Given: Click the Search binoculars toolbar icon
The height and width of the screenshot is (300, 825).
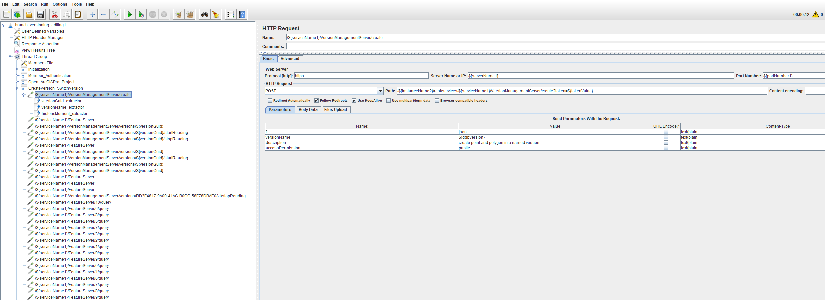Looking at the screenshot, I should click(205, 14).
